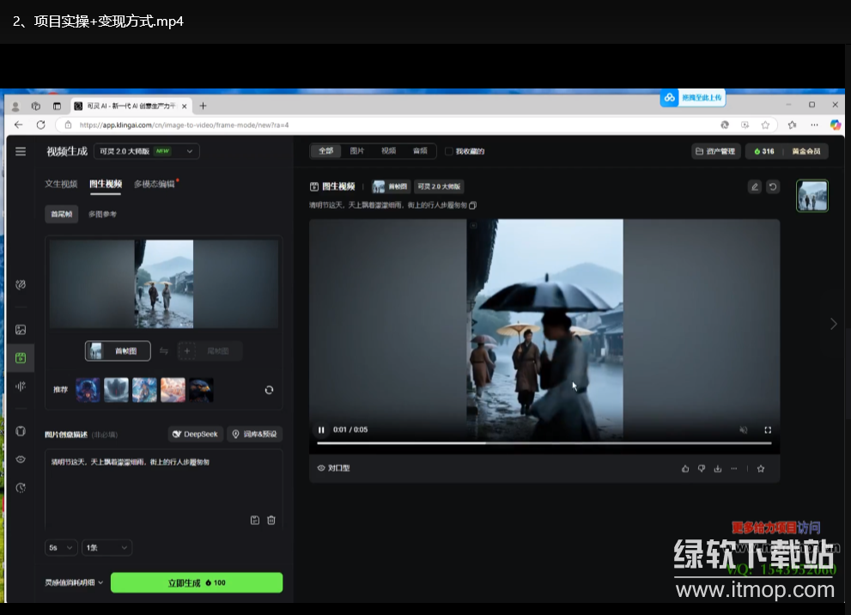Screen dimensions: 851x615
Task: Open the 可灵 2.0 大师版 model dropdown
Action: (x=147, y=151)
